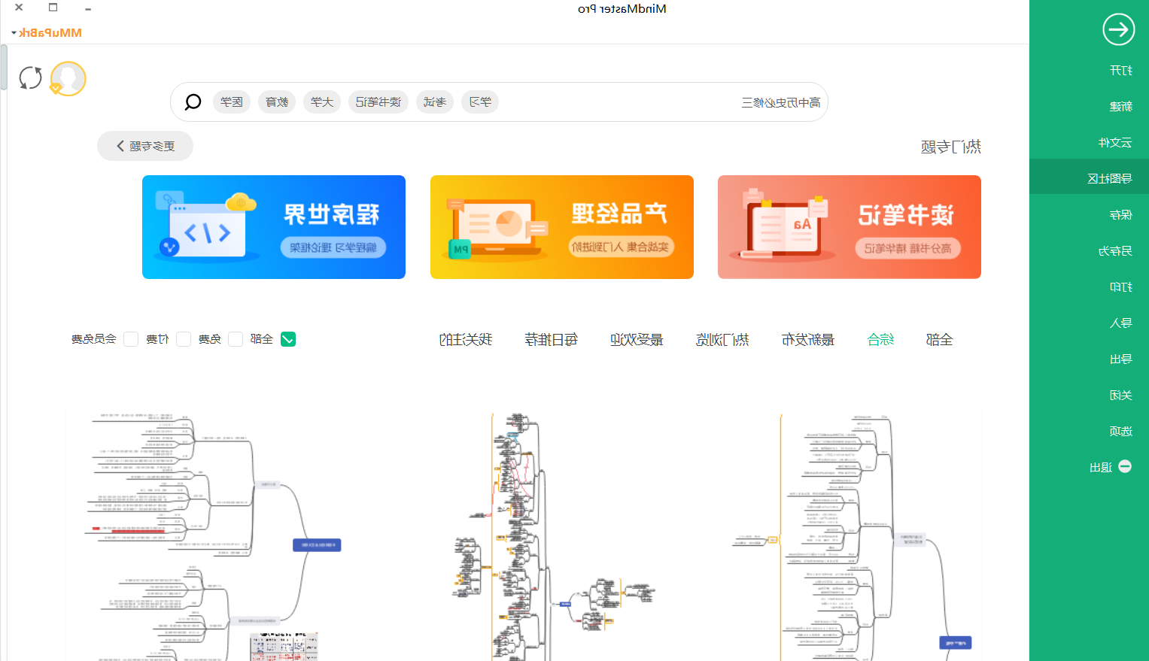Click the 大学 search tag
The width and height of the screenshot is (1149, 661).
pos(322,102)
